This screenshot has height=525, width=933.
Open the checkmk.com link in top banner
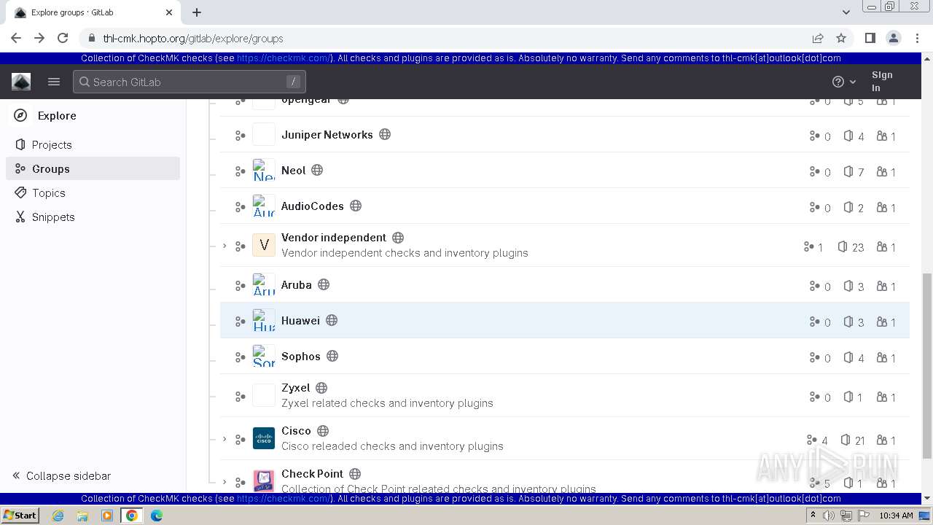(x=284, y=58)
